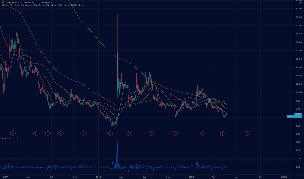This screenshot has height=179, width=304.
Task: Click the 16.00 price axis label
Action: point(299,67)
